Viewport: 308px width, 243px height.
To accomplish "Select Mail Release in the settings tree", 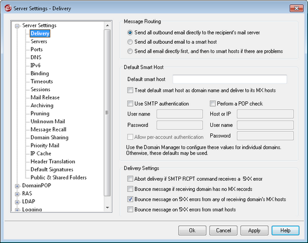I will point(45,97).
